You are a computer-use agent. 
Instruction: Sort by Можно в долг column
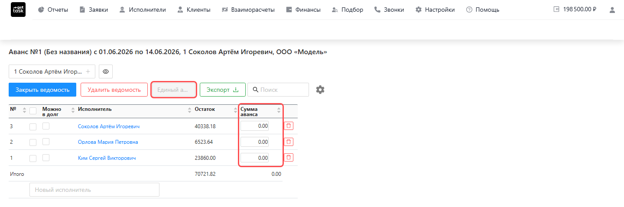pos(72,110)
